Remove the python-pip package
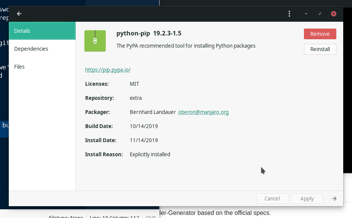This screenshot has width=352, height=218. click(320, 34)
